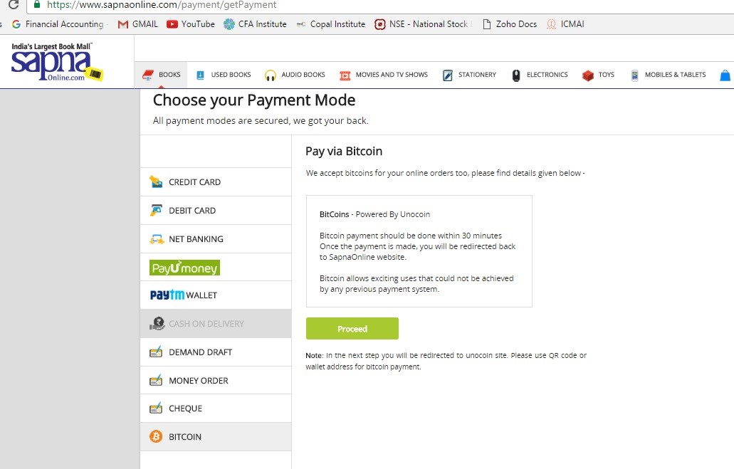Viewport: 734px width, 469px height.
Task: Choose Demand Draft payment mode
Action: coord(216,352)
